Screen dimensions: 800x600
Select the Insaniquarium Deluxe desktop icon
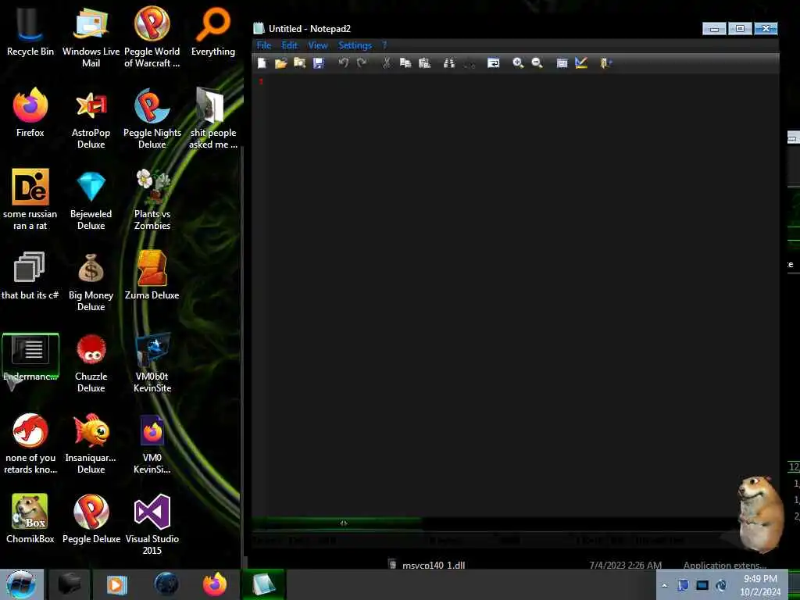pos(91,444)
